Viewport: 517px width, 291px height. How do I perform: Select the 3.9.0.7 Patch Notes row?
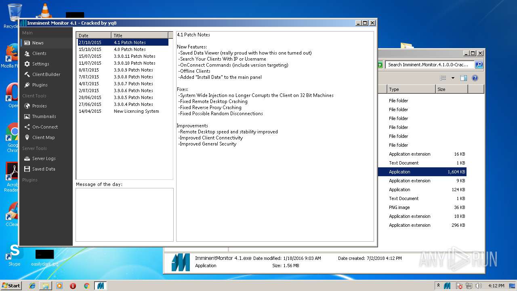(x=123, y=84)
